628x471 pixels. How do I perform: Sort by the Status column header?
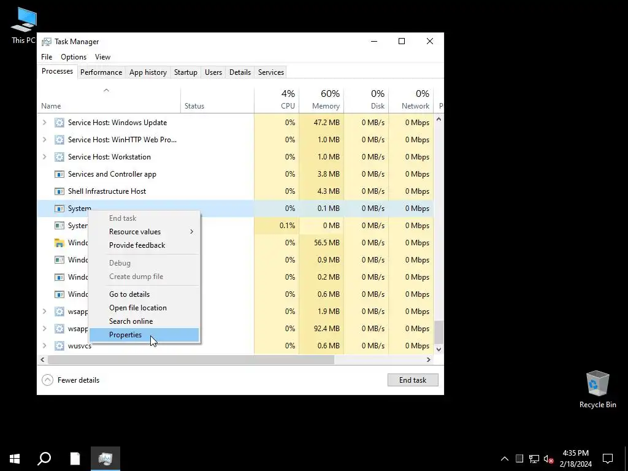click(217, 100)
